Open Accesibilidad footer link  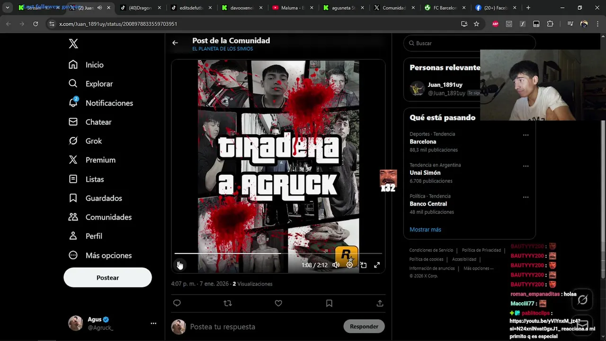[464, 259]
